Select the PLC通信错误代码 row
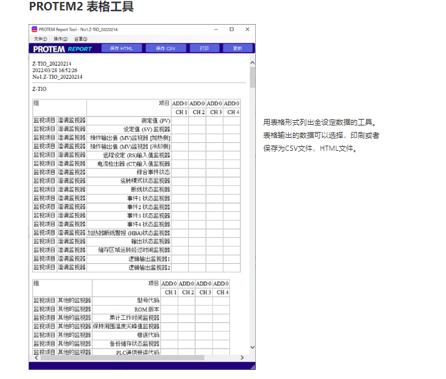The image size is (446, 379). [x=131, y=352]
